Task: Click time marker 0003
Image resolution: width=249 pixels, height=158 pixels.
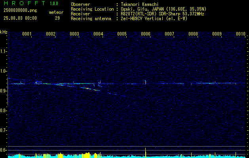Action: pyautogui.click(x=74, y=34)
